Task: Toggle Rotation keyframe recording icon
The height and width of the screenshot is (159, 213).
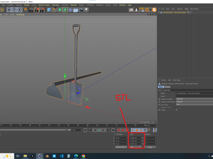Action: (141, 130)
